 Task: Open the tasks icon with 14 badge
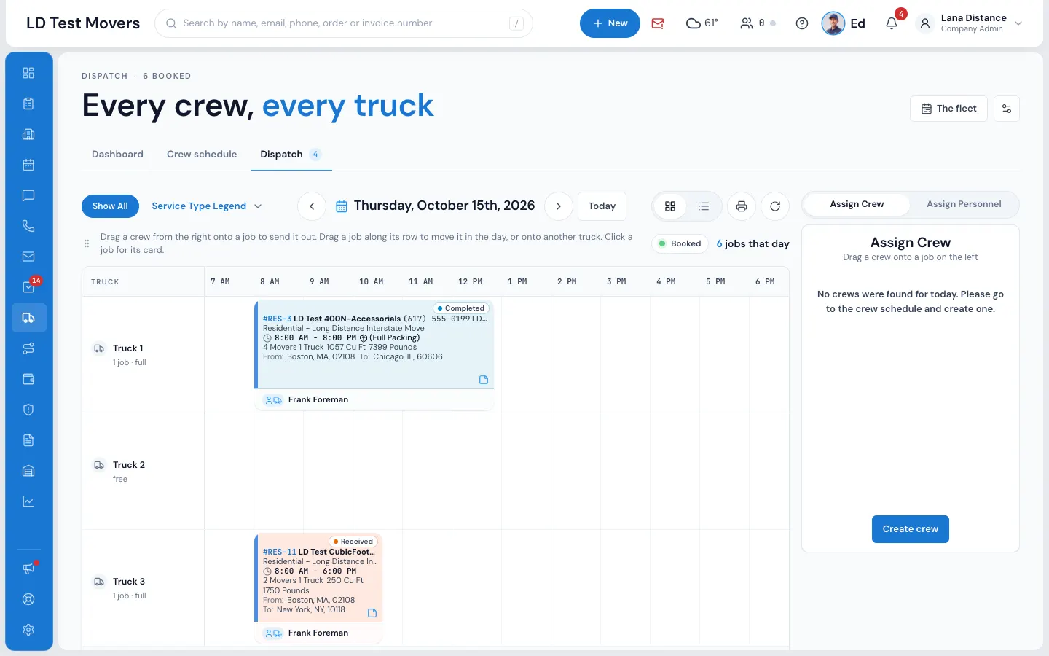click(28, 287)
